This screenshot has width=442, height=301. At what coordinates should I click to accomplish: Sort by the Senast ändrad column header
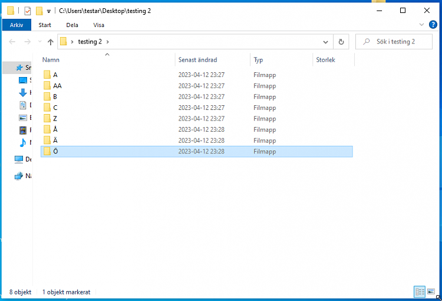click(198, 60)
